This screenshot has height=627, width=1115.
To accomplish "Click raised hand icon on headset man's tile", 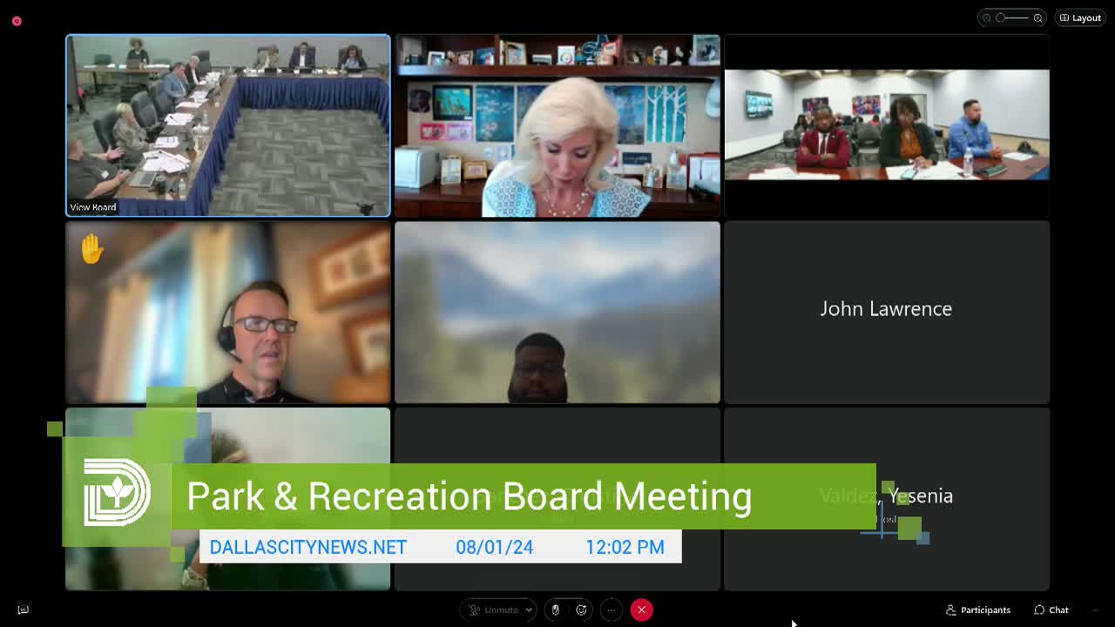I will tap(92, 250).
